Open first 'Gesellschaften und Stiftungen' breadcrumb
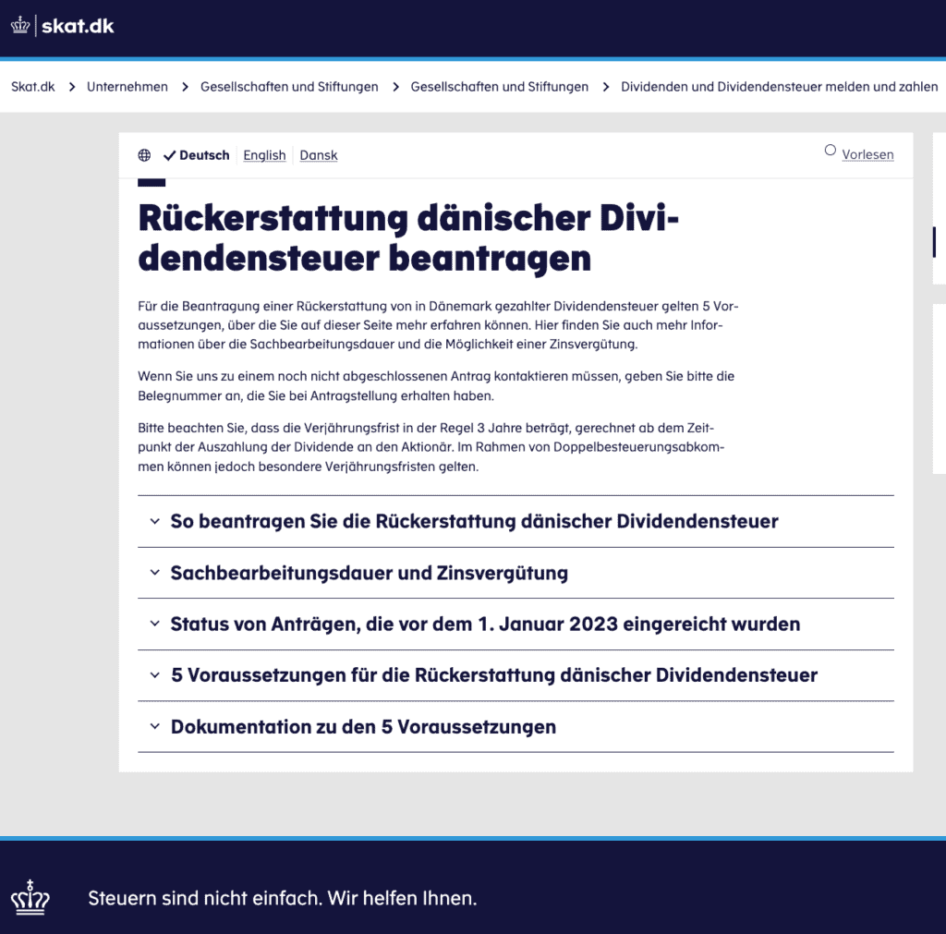 [x=289, y=87]
